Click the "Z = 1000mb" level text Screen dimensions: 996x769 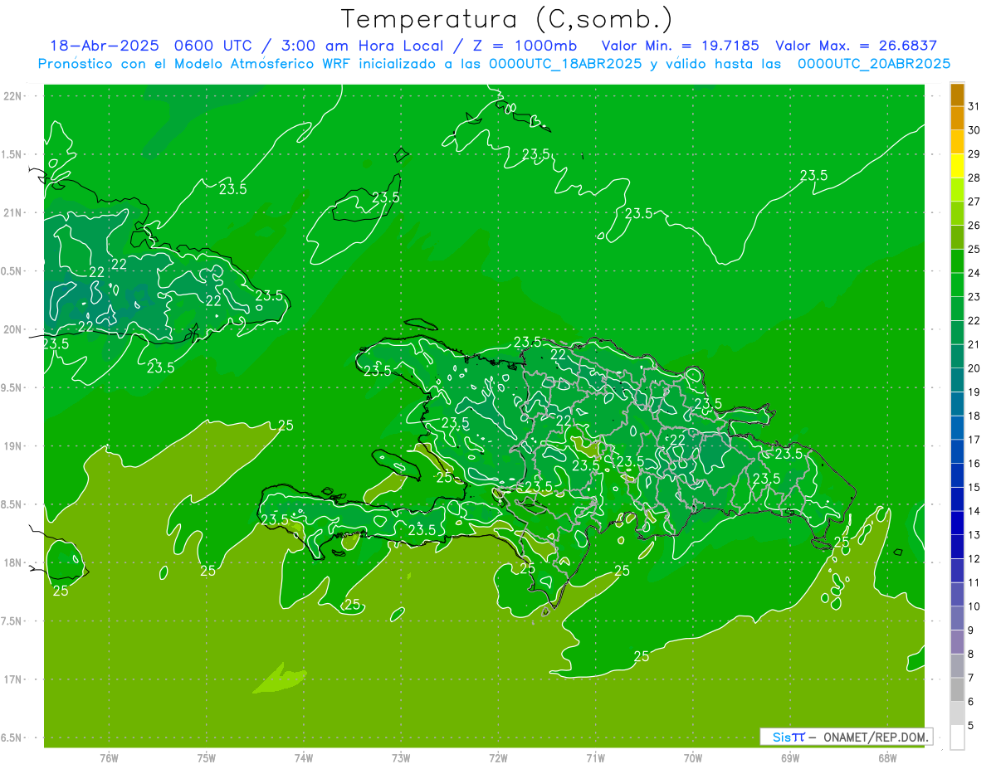(525, 46)
